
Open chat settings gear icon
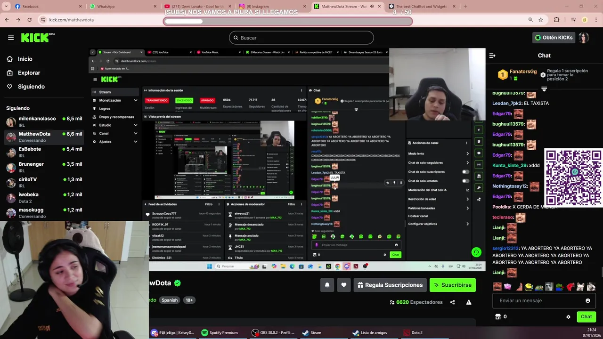click(568, 317)
